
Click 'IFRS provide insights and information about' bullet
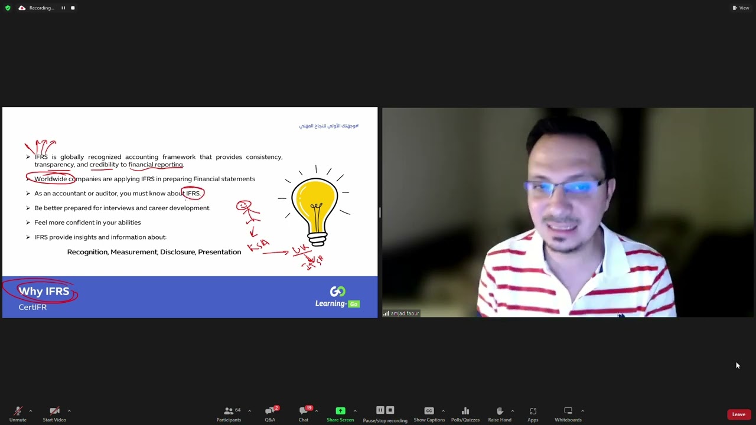tap(100, 237)
